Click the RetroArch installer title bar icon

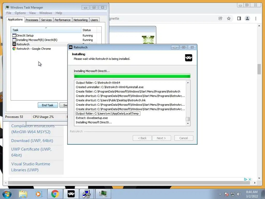coord(71,47)
